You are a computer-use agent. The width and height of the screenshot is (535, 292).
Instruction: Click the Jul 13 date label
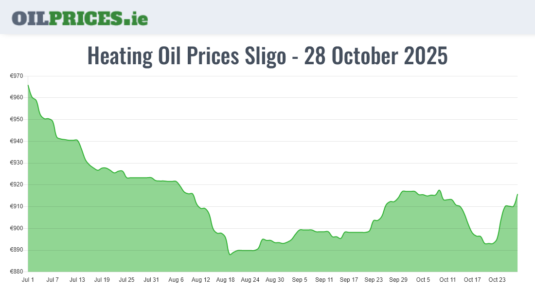(x=77, y=280)
